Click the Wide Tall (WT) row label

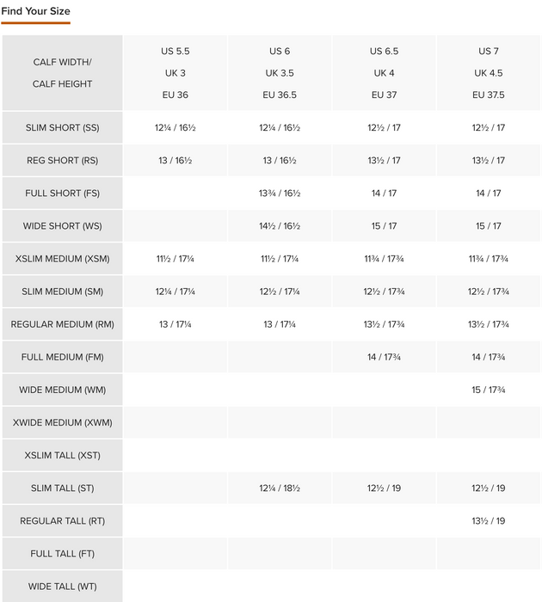point(62,587)
